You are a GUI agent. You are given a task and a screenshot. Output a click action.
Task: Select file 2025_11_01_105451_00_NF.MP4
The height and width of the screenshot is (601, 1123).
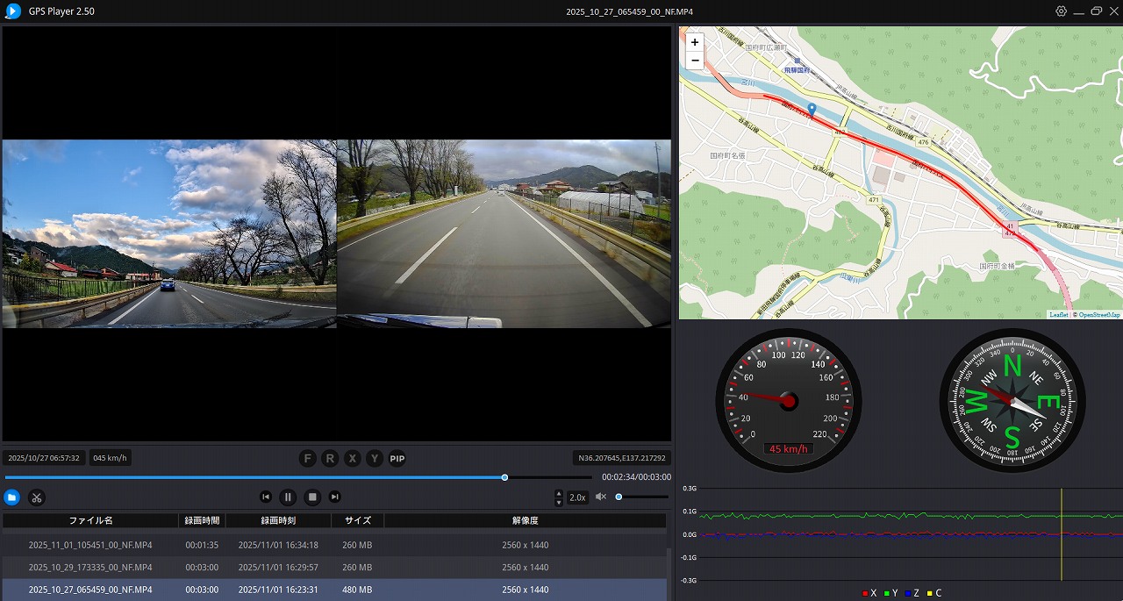pos(90,545)
